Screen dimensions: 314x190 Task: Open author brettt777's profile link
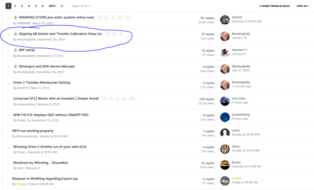(x=24, y=88)
